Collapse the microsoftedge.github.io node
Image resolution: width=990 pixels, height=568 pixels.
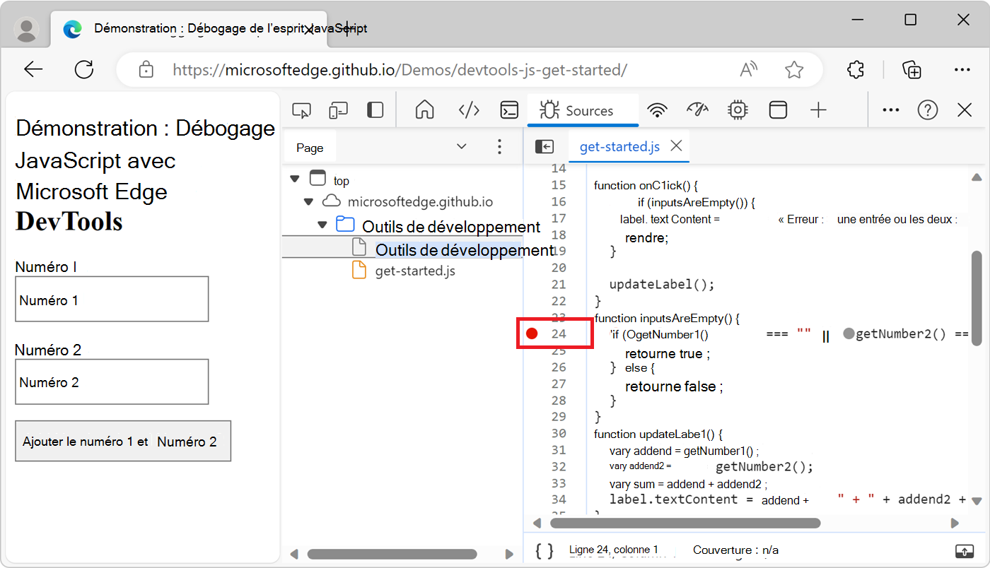point(308,201)
